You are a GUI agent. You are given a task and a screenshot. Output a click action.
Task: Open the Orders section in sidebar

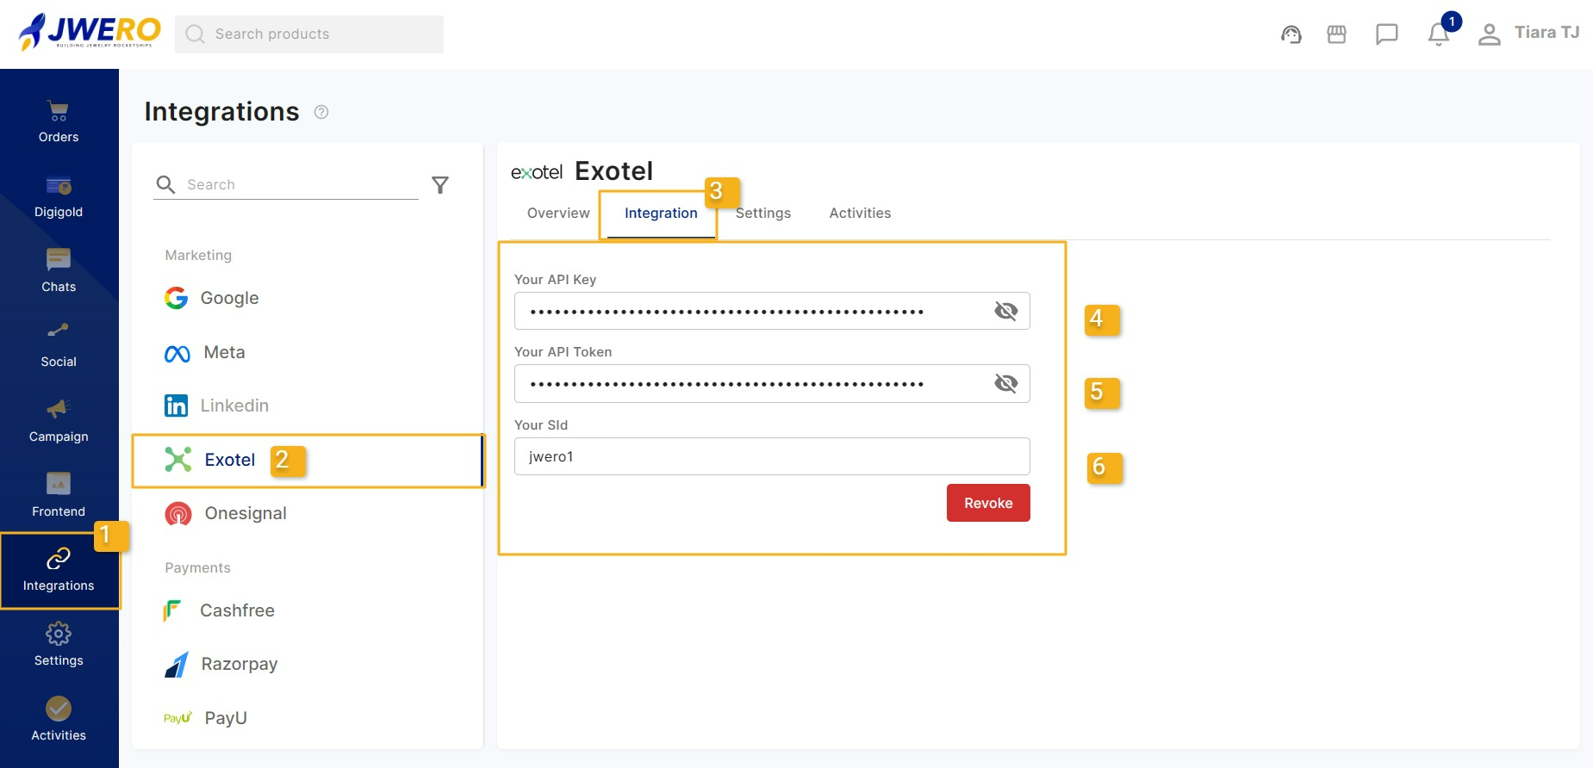point(59,122)
